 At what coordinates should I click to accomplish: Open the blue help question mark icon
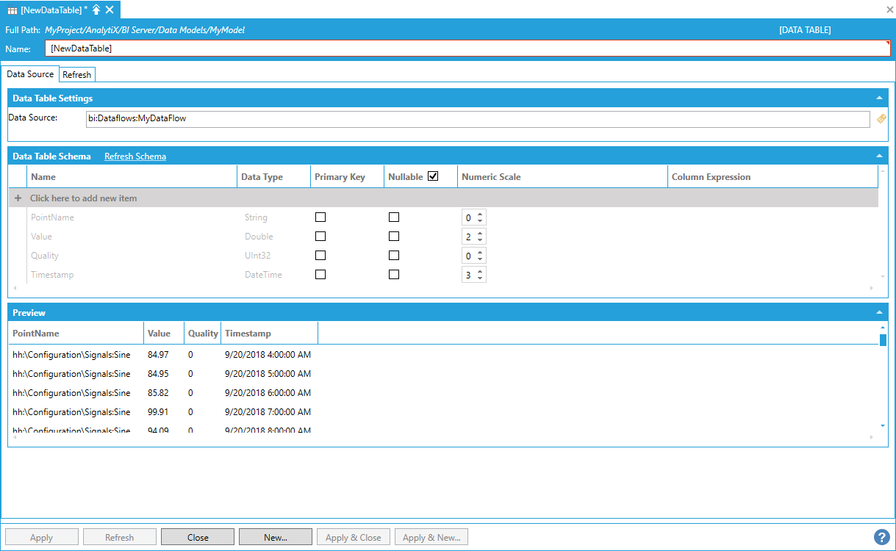(x=881, y=537)
